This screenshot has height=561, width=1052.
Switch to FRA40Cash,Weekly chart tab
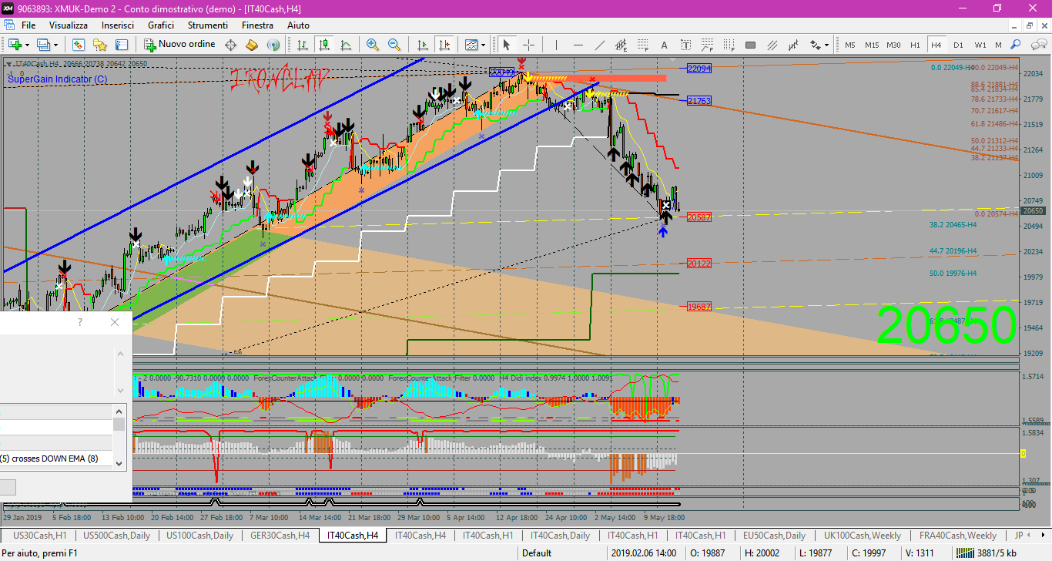click(958, 535)
